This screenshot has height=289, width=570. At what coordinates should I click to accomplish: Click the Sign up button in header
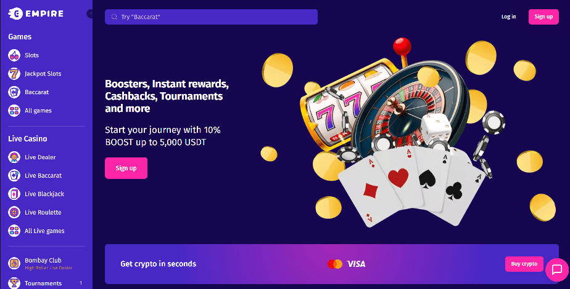pos(543,17)
